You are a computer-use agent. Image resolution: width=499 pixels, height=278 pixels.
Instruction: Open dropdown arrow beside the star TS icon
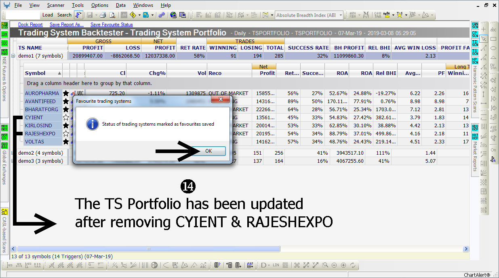pyautogui.click(x=406, y=15)
